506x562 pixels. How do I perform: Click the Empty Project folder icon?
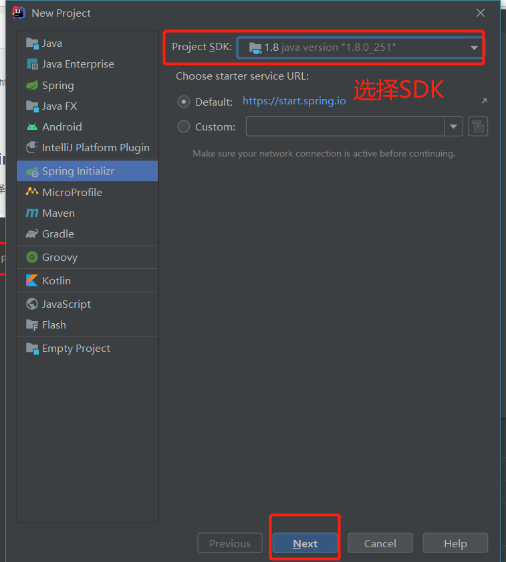32,349
